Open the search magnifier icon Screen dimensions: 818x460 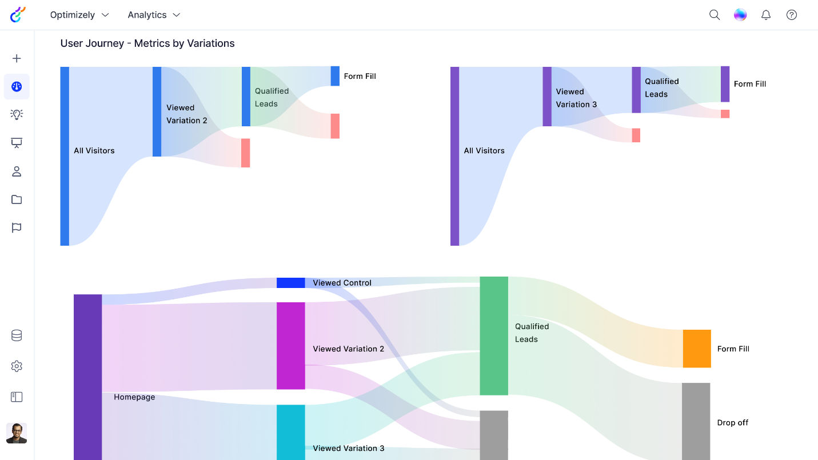coord(715,15)
